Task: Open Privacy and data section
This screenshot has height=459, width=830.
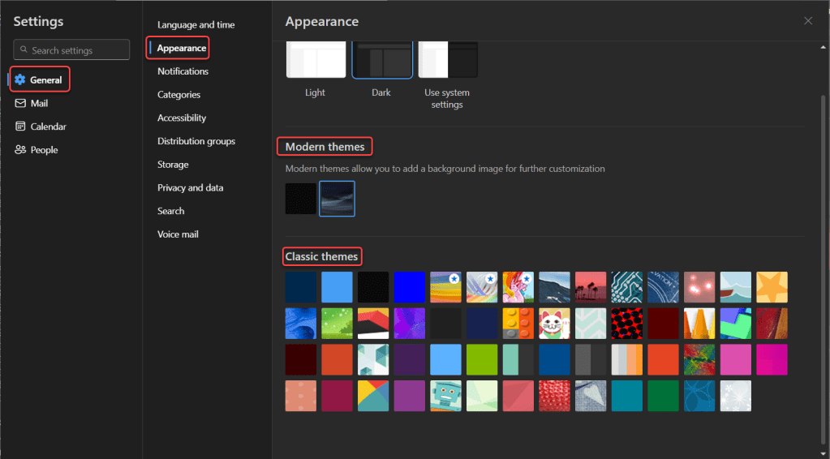Action: click(x=190, y=187)
